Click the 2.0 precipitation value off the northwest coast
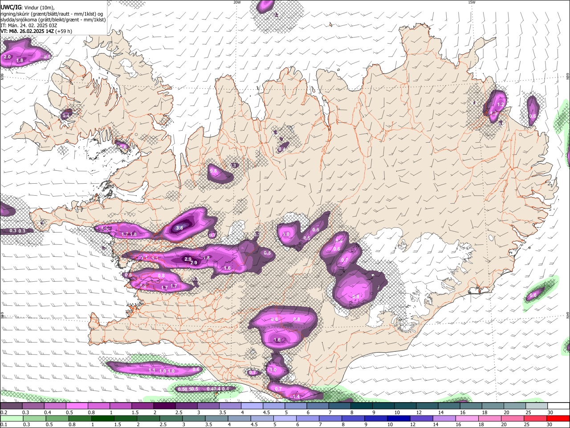 pos(7,57)
